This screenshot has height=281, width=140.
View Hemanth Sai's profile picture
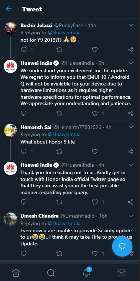tap(10, 130)
